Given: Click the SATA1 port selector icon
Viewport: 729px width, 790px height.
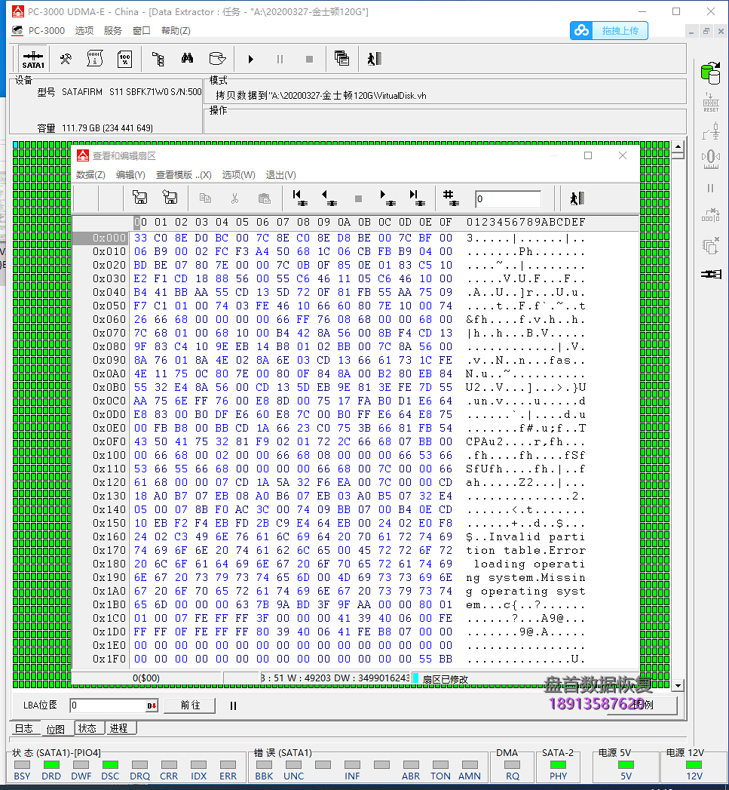Looking at the screenshot, I should pos(33,59).
